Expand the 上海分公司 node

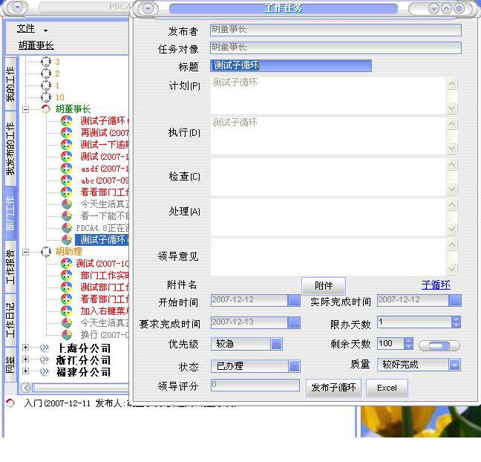tap(26, 347)
